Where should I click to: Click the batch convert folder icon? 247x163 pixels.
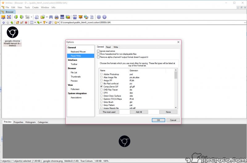(43, 17)
